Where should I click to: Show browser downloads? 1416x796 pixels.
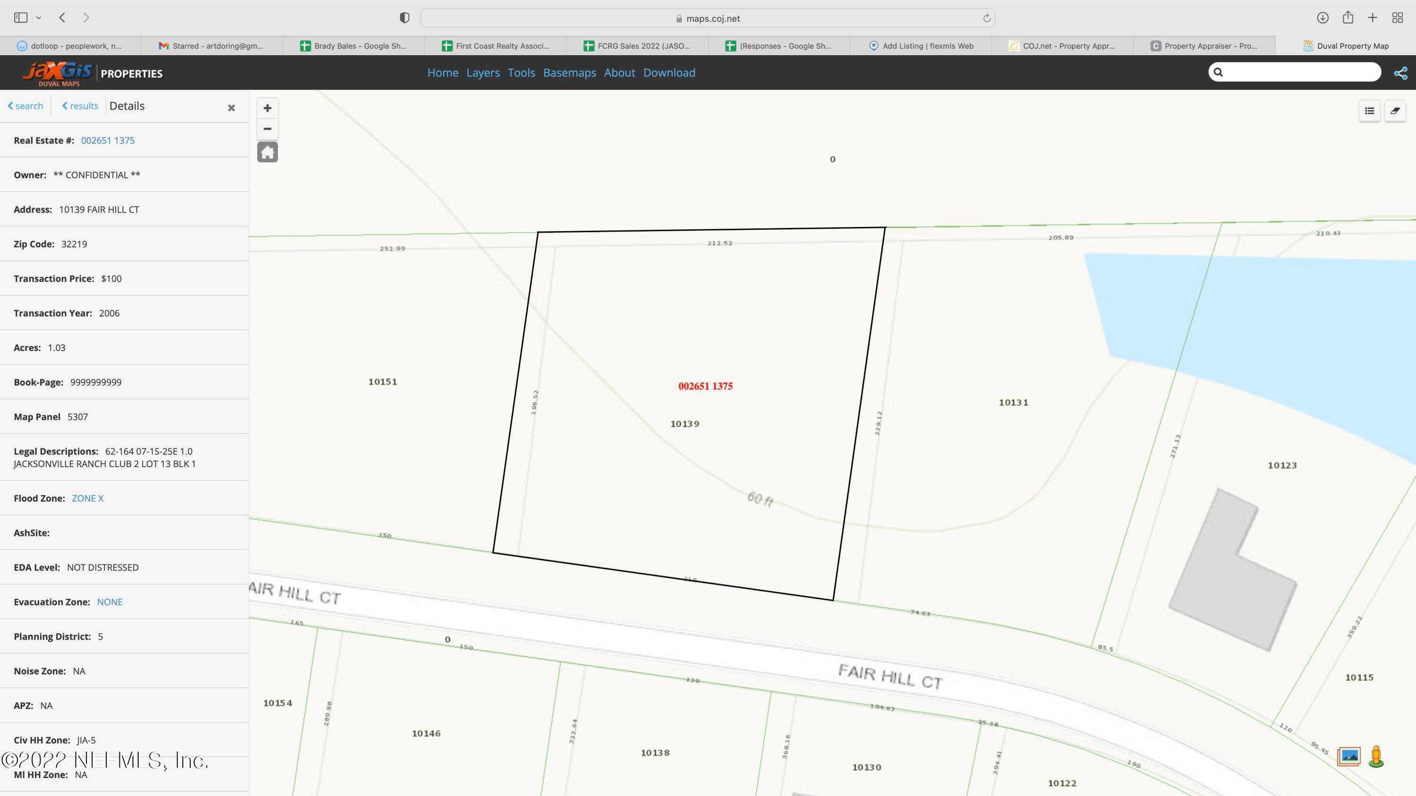1323,17
